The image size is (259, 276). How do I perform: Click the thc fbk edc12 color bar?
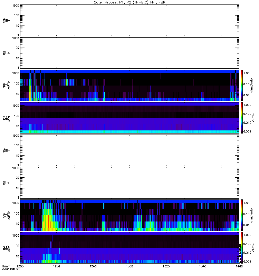tap(242, 215)
